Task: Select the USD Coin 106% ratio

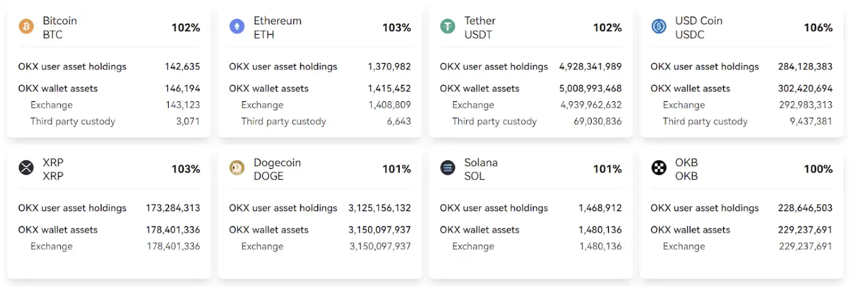Action: 818,28
